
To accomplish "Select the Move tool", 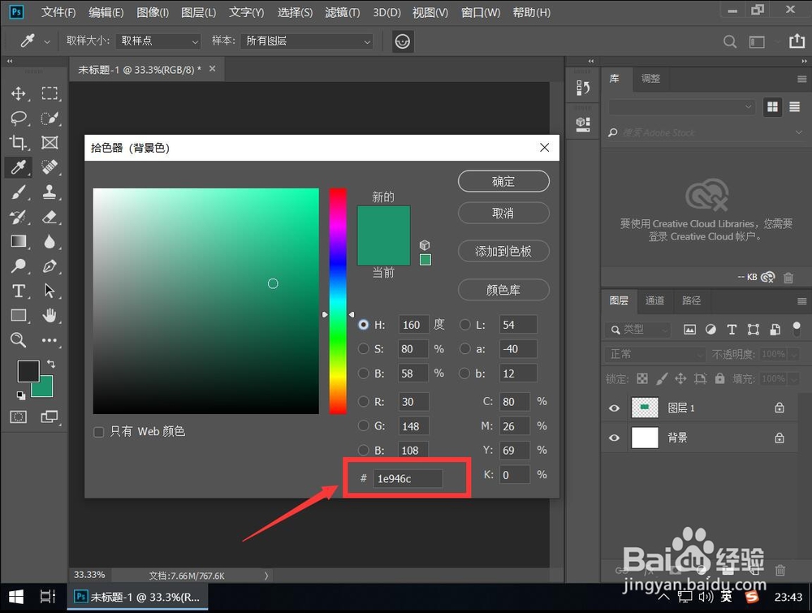I will 19,93.
